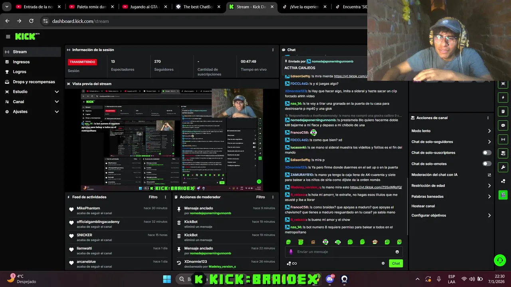Screen dimensions: 511x287
Task: Open Restricción de edad options
Action: coord(451,185)
